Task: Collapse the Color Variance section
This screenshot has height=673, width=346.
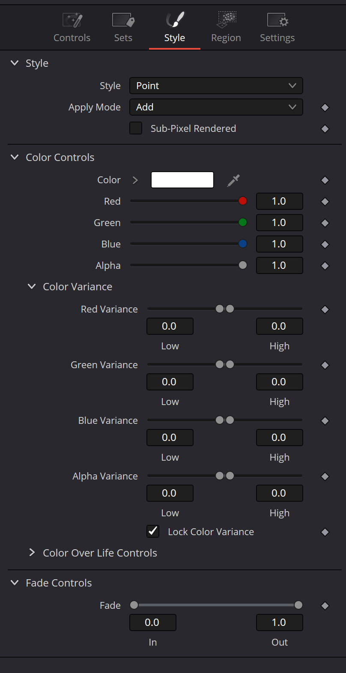Action: (x=32, y=286)
